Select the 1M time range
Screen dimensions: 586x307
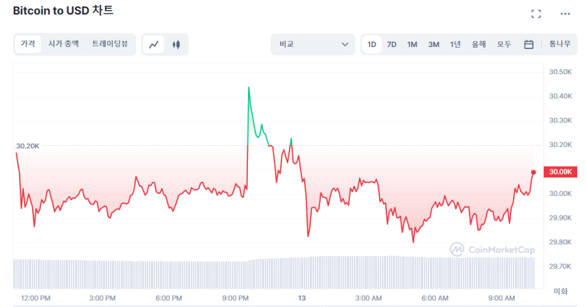coord(412,45)
